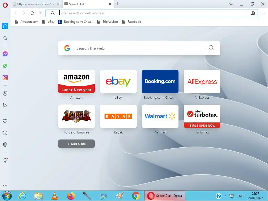
Task: Open the taskbar clock and date
Action: click(255, 196)
